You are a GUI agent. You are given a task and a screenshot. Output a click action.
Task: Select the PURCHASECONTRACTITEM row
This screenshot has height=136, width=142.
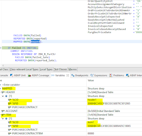[27, 134]
